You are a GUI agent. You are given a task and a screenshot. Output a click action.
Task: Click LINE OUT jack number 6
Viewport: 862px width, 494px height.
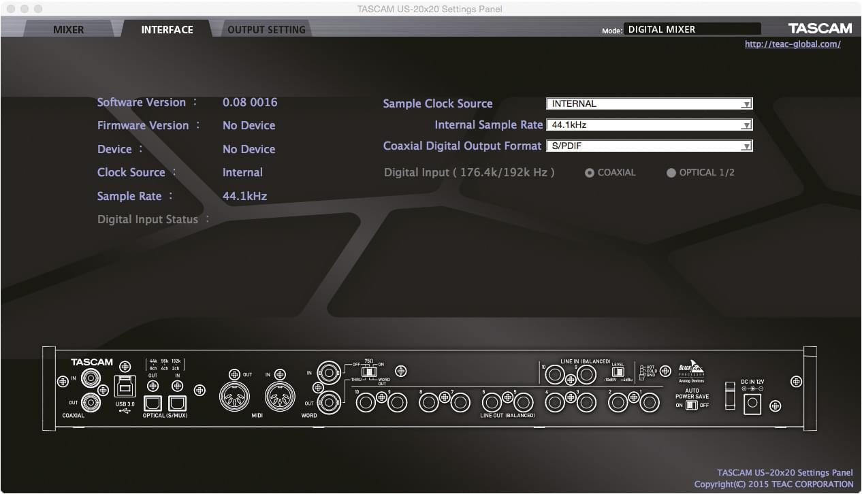coord(492,403)
